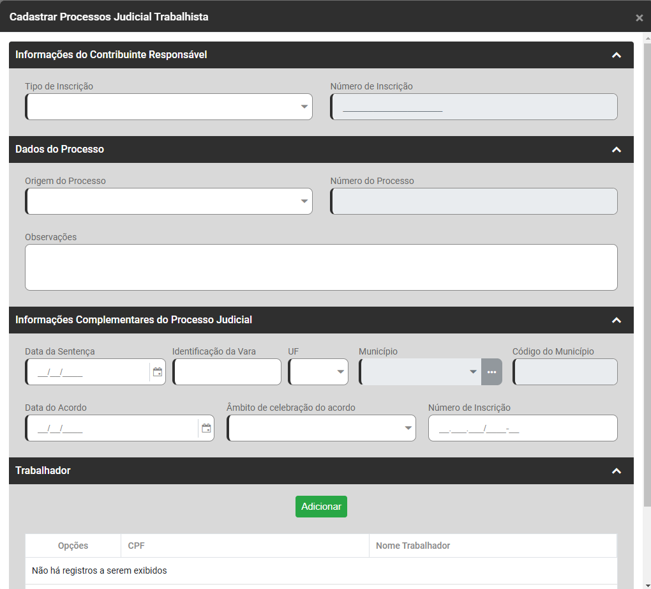Open the Município dropdown
This screenshot has width=651, height=589.
pos(420,372)
